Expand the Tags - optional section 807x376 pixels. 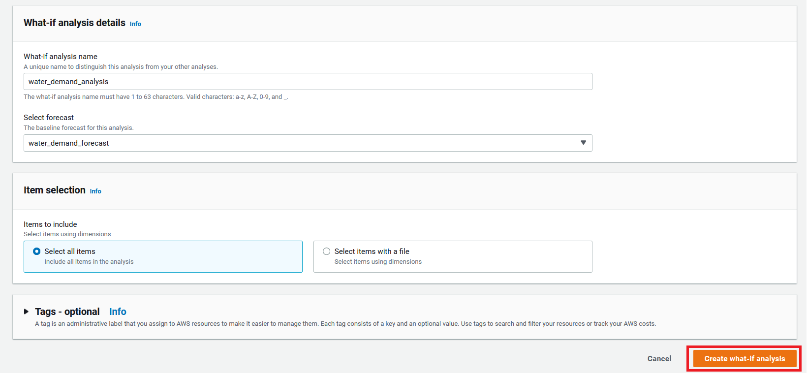click(27, 312)
